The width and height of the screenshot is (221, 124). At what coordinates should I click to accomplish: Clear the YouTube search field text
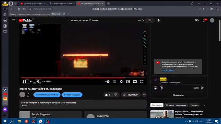point(143,20)
